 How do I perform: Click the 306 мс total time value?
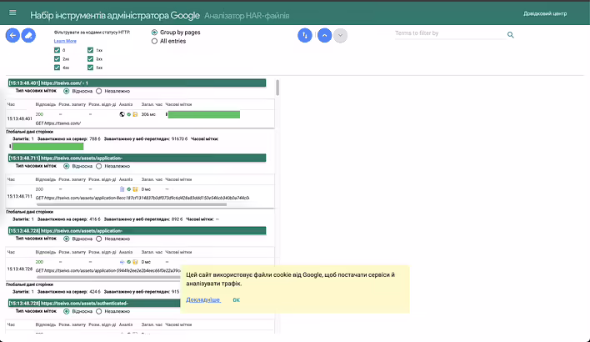148,114
